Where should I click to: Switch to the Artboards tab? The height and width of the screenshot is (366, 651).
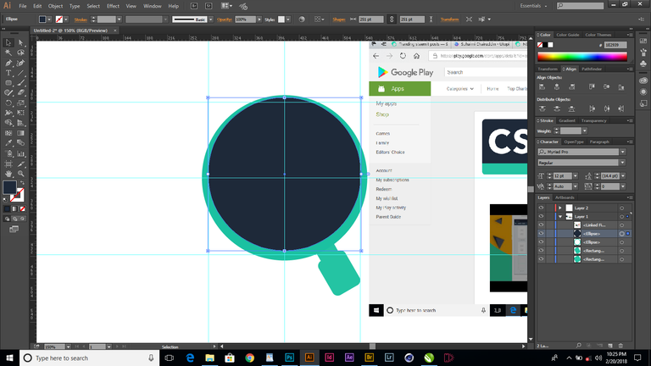[x=565, y=197]
